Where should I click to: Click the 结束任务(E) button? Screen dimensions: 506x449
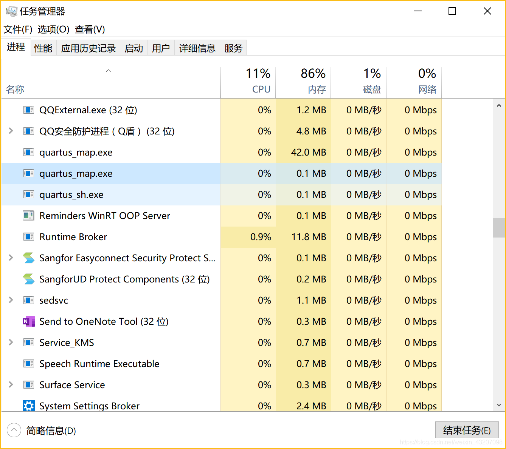[x=467, y=430]
